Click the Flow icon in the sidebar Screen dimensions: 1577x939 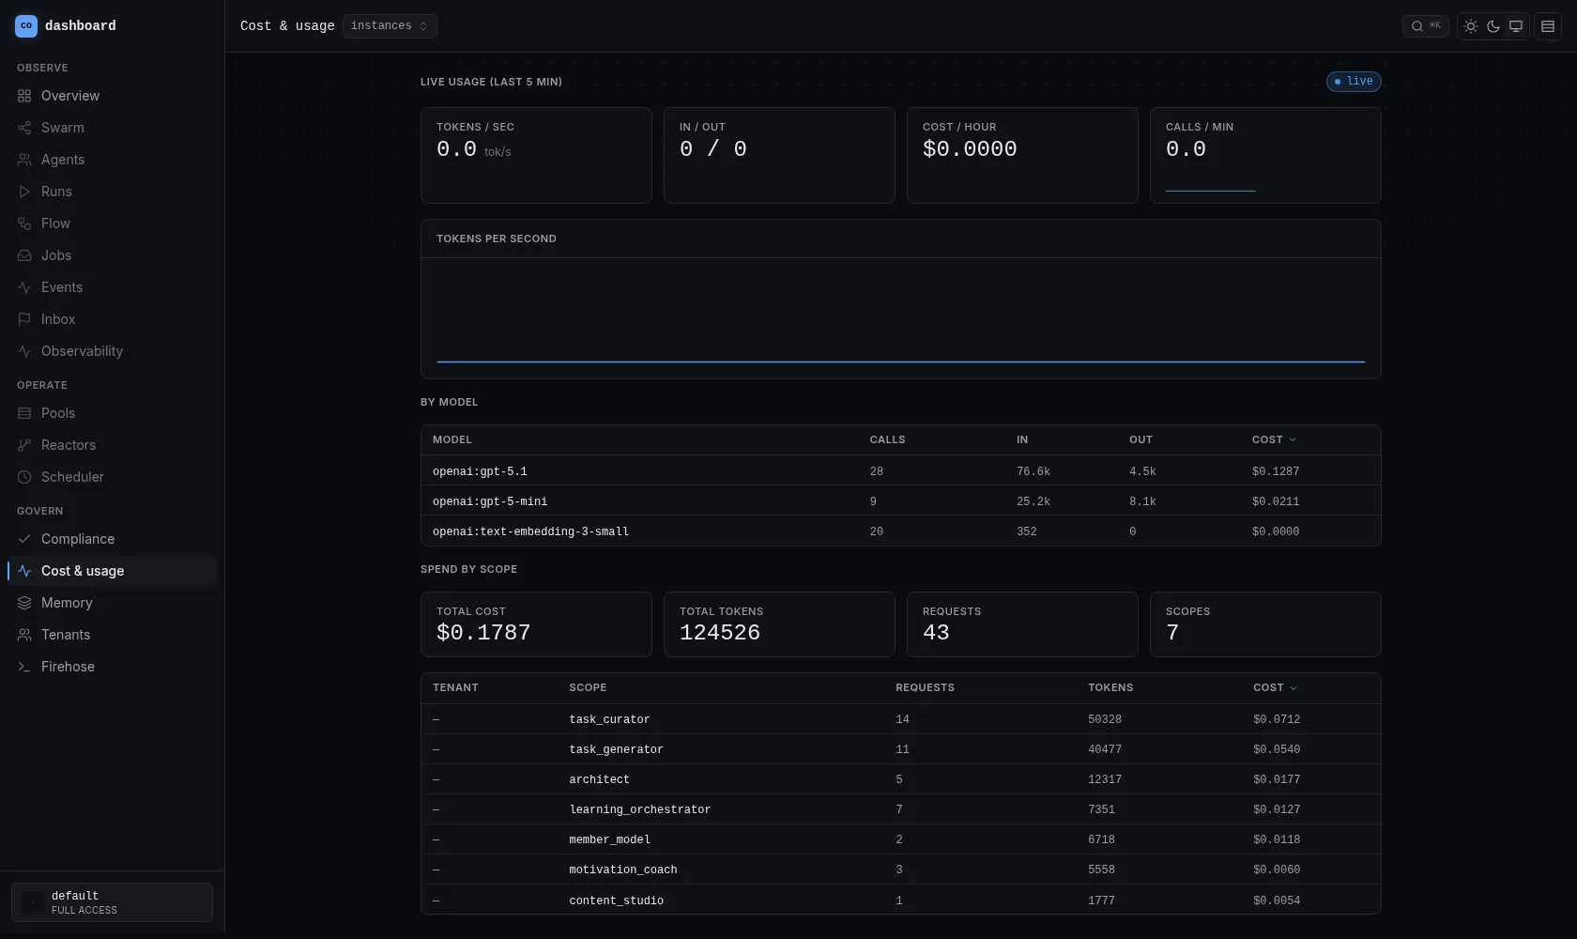tap(24, 223)
